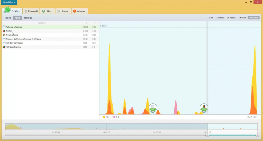Select the Apps graph view
263x141 pixels.
[x=17, y=18]
